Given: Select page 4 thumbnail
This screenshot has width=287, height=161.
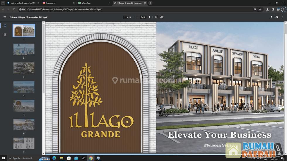Looking at the screenshot, I should pyautogui.click(x=24, y=87).
